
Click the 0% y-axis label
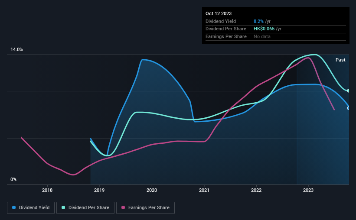[x=13, y=179]
